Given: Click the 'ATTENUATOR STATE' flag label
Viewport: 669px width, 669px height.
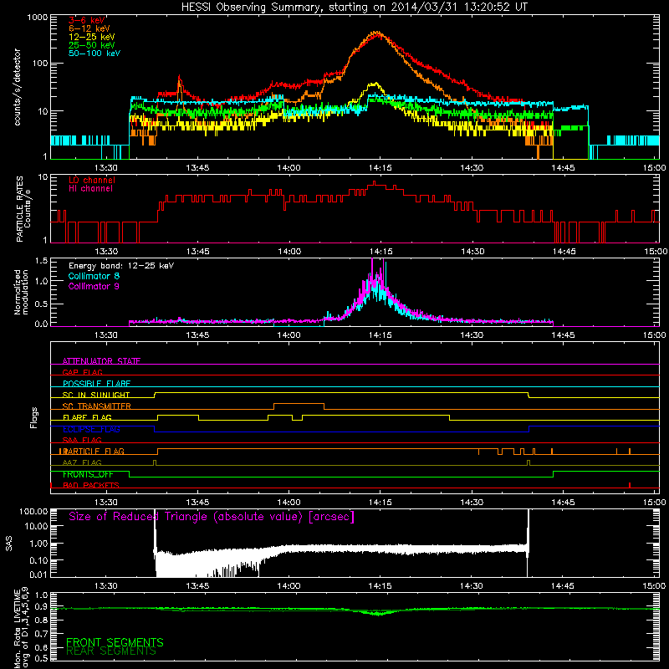Looking at the screenshot, I should click(x=101, y=361).
